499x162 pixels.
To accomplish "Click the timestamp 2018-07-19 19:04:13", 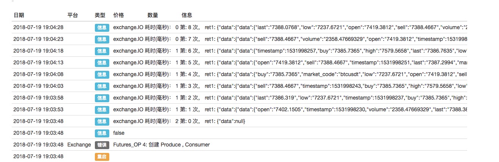I will click(x=38, y=62).
